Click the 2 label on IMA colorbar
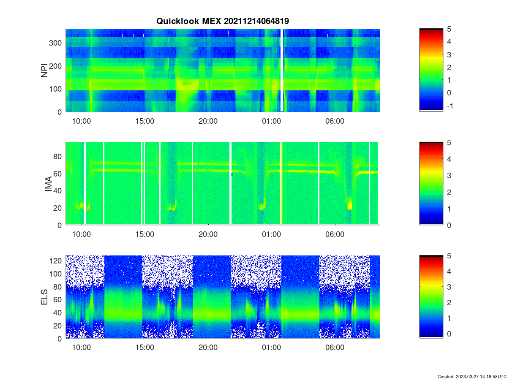507x380 pixels. (449, 192)
